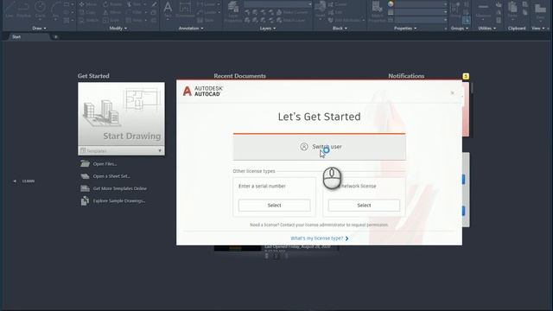
Task: Click the Insert block tool
Action: [x=321, y=10]
